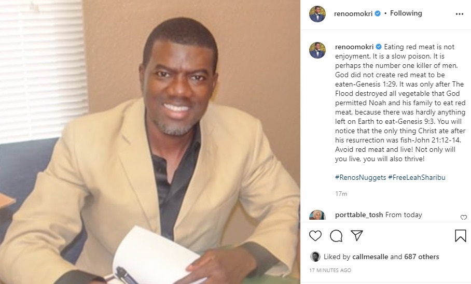Click the main post photo

(150, 142)
